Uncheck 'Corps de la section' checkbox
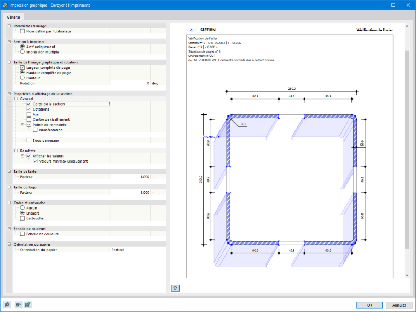 click(x=29, y=104)
